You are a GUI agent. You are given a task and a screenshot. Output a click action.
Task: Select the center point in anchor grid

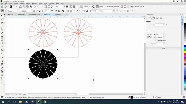click(x=149, y=36)
